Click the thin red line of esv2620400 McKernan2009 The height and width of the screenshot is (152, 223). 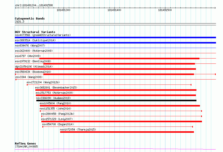click(x=115, y=53)
